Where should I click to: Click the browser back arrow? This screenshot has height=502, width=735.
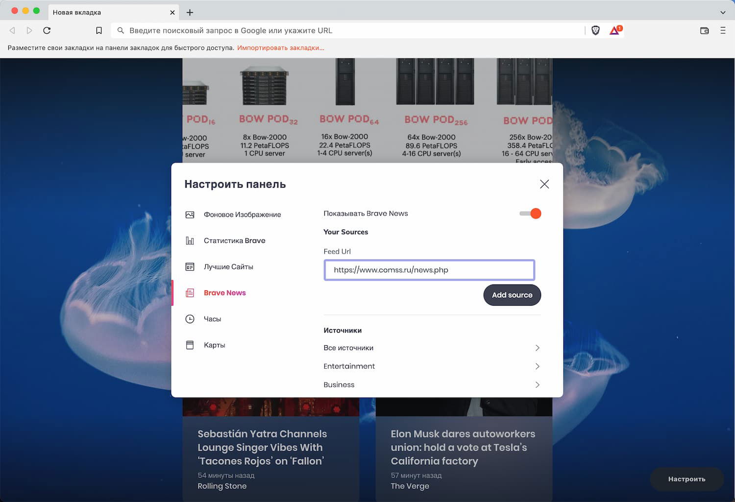tap(12, 30)
